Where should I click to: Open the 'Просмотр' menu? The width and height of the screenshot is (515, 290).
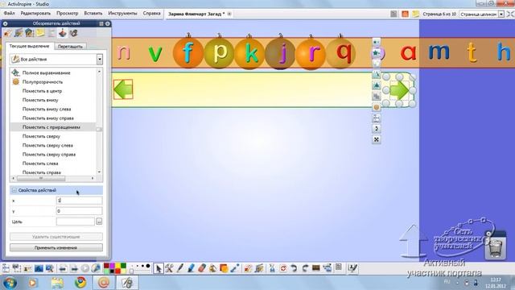[x=68, y=14]
